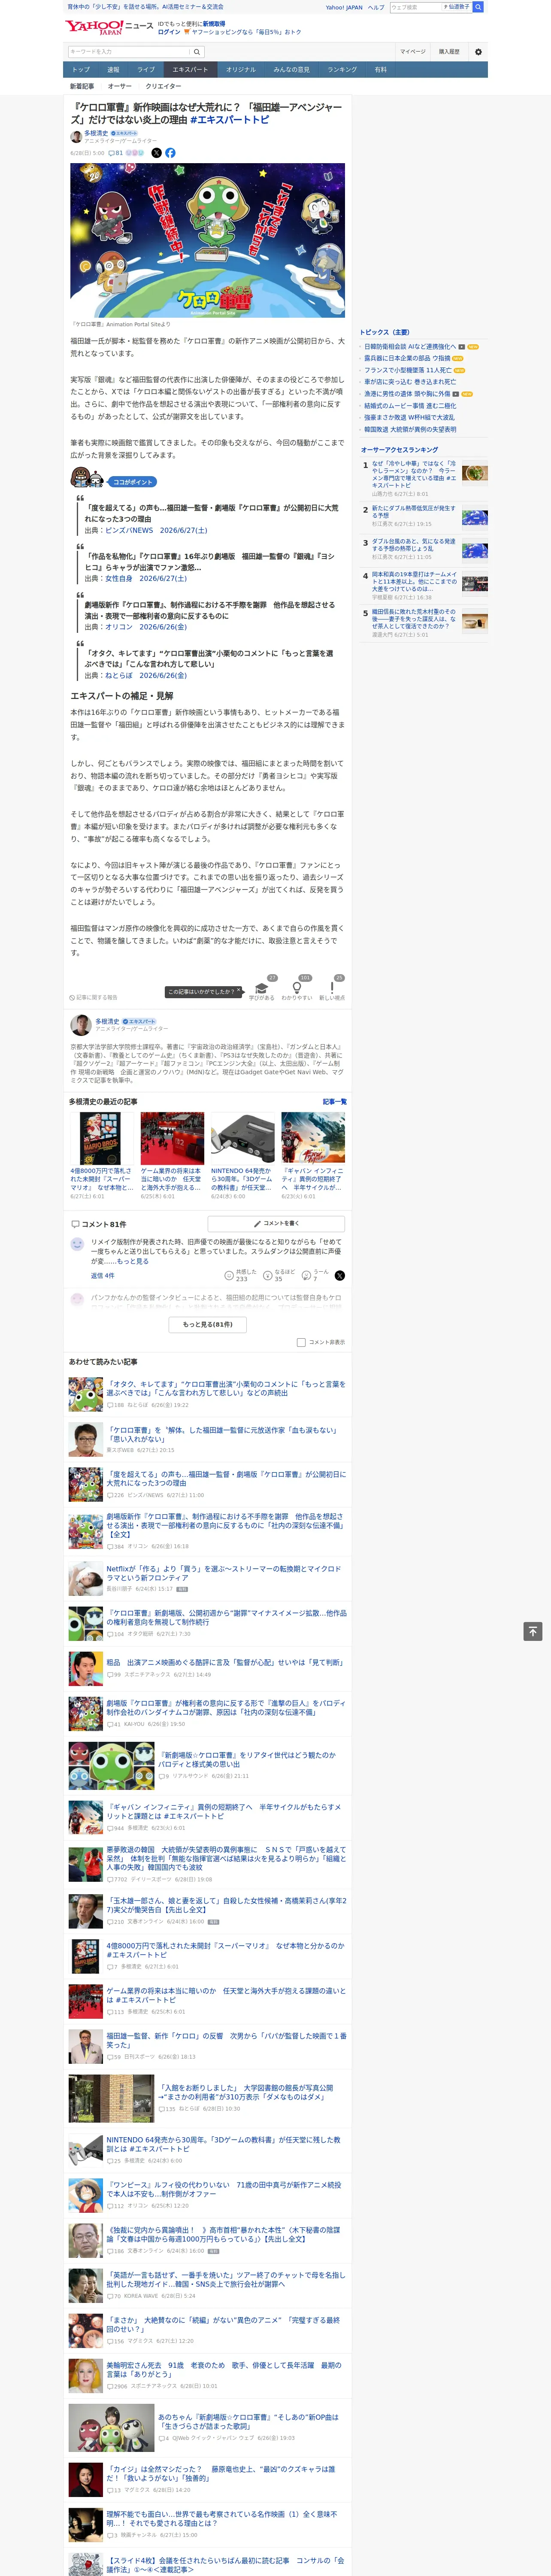Select the 速報 navigation tab
Image resolution: width=551 pixels, height=2576 pixels.
pyautogui.click(x=113, y=70)
